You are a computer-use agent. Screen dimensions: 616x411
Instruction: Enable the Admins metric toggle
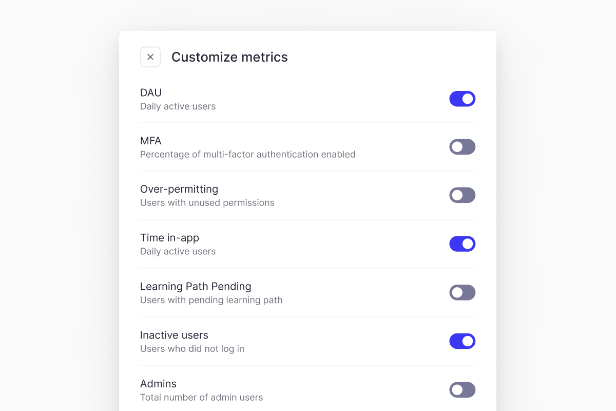tap(462, 390)
